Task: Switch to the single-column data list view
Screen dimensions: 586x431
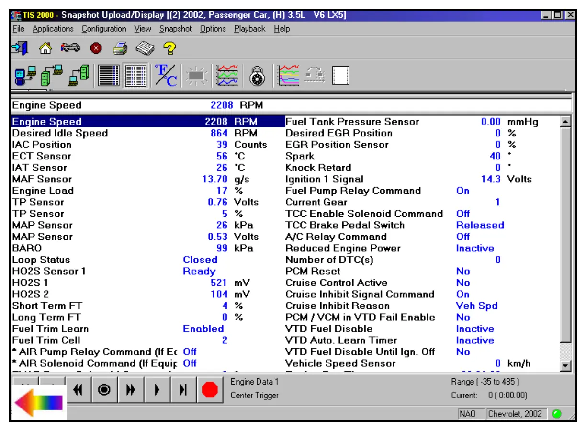Action: [109, 76]
